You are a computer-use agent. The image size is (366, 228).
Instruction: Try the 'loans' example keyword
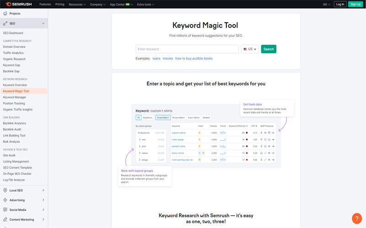pyautogui.click(x=156, y=58)
